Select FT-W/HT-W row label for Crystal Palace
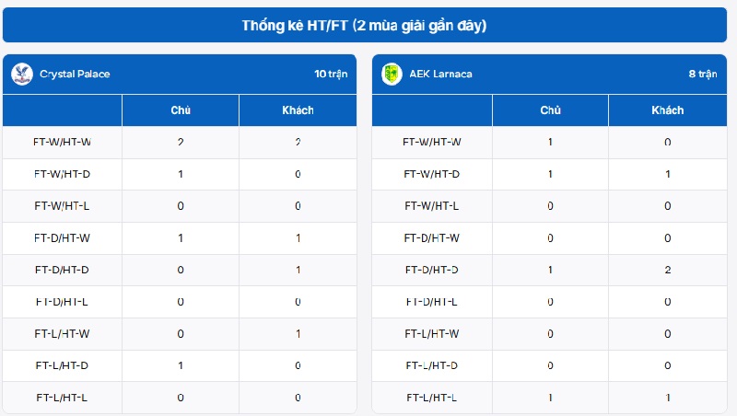 click(62, 142)
